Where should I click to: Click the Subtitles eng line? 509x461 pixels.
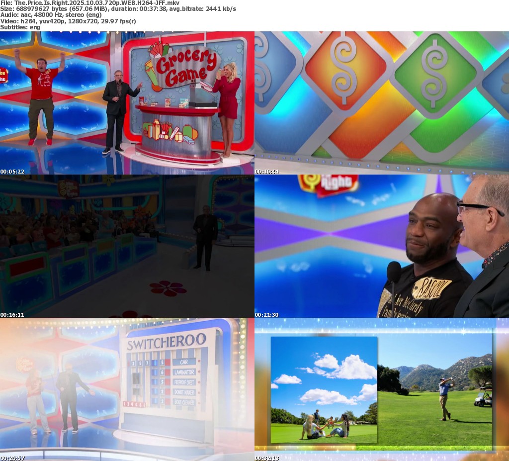point(20,27)
